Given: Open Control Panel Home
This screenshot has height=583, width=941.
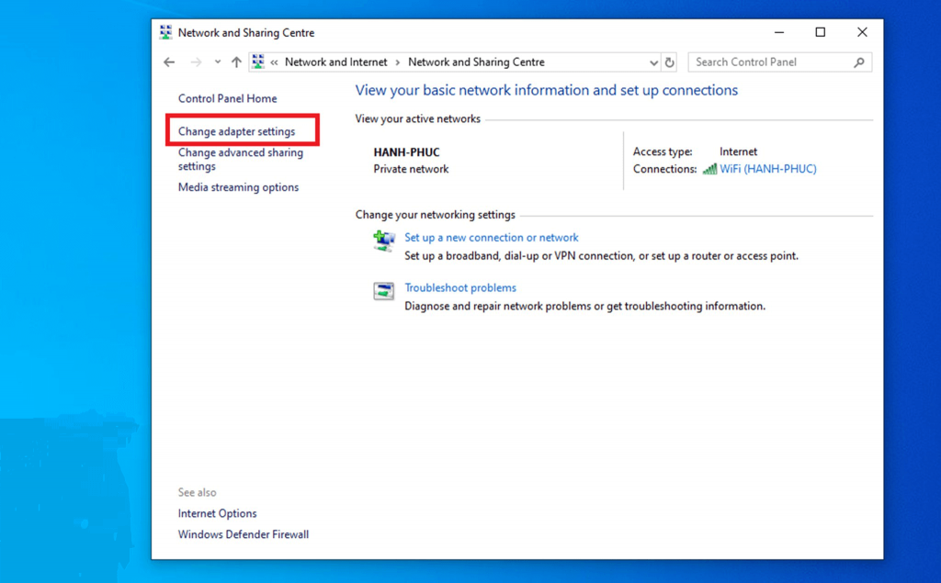Looking at the screenshot, I should (x=228, y=98).
